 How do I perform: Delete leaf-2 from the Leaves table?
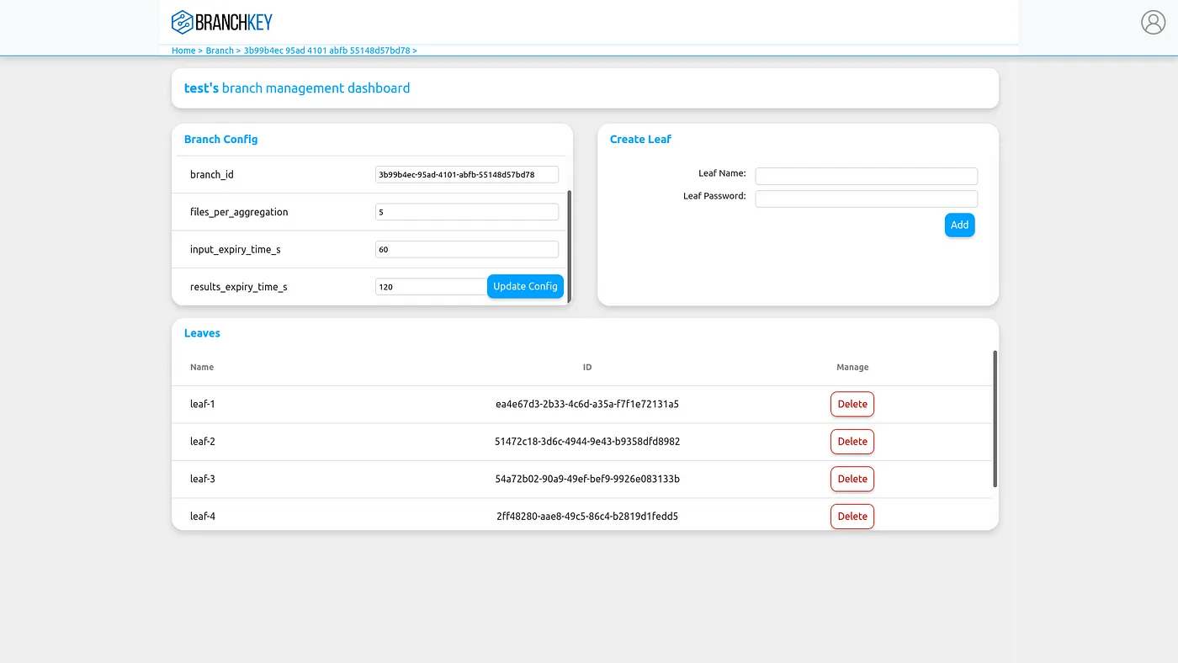(852, 441)
